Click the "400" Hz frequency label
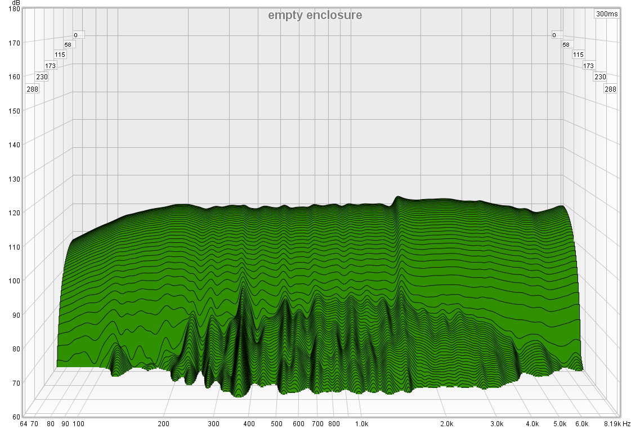This screenshot has width=631, height=429. coord(249,424)
